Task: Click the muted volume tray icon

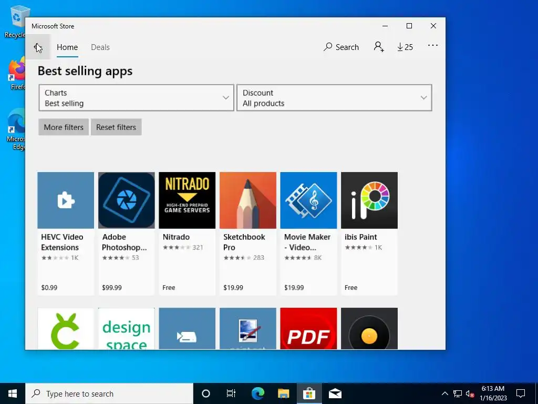Action: coord(470,393)
